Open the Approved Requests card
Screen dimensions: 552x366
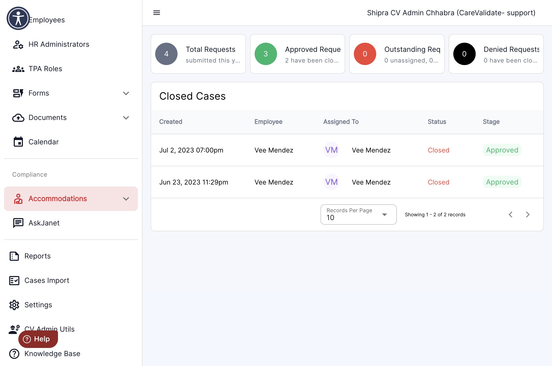(298, 54)
